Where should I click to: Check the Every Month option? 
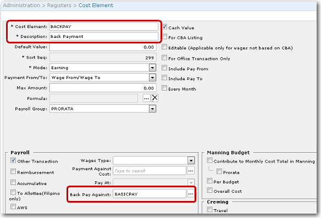click(164, 88)
